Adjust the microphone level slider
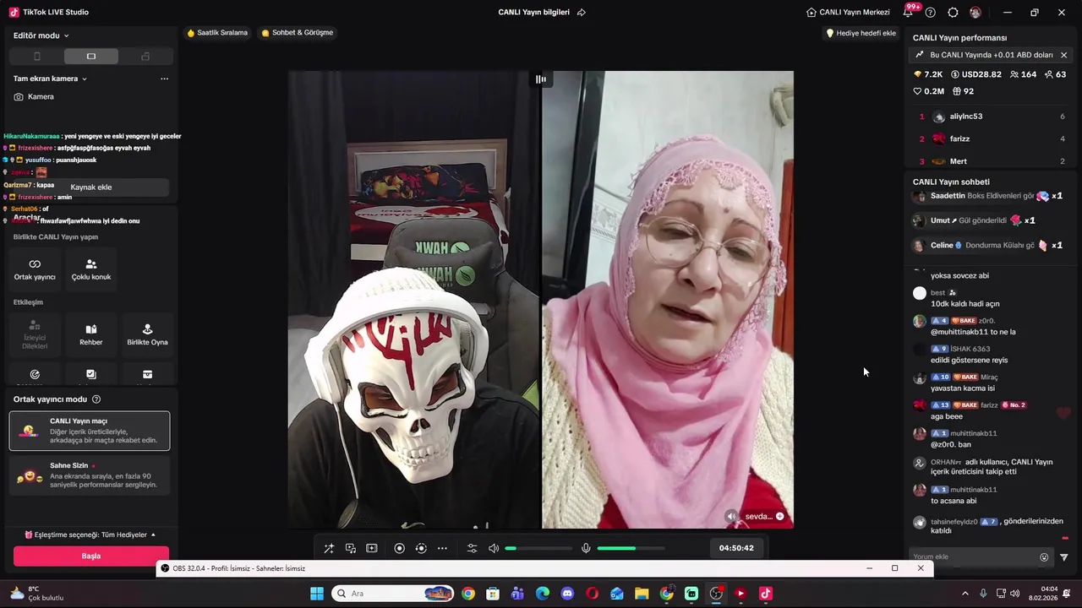The image size is (1082, 608). coord(631,548)
